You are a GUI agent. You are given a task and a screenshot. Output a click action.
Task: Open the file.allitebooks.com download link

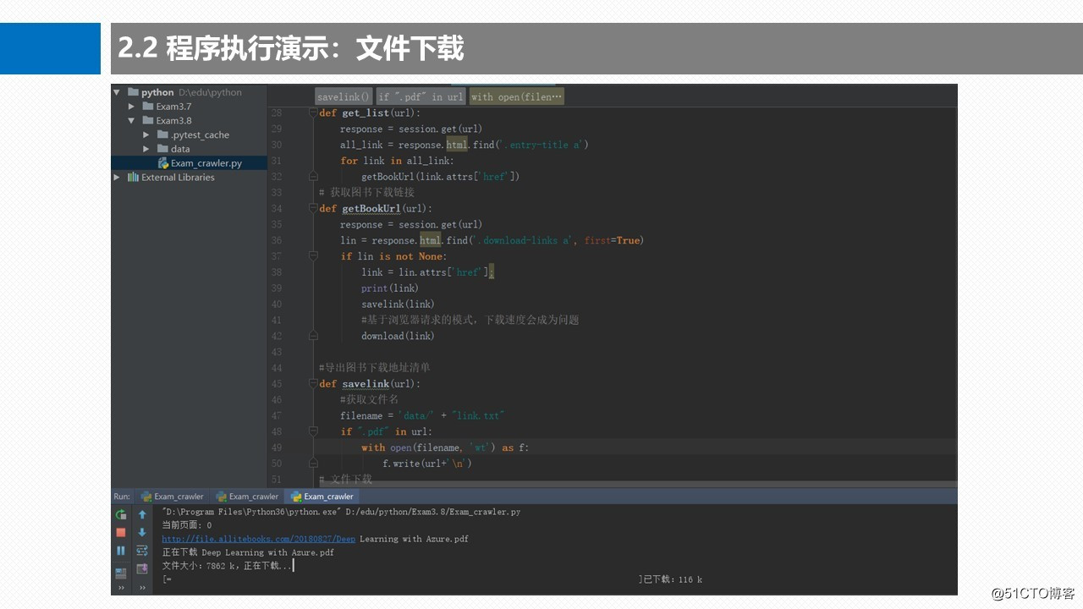pos(259,539)
